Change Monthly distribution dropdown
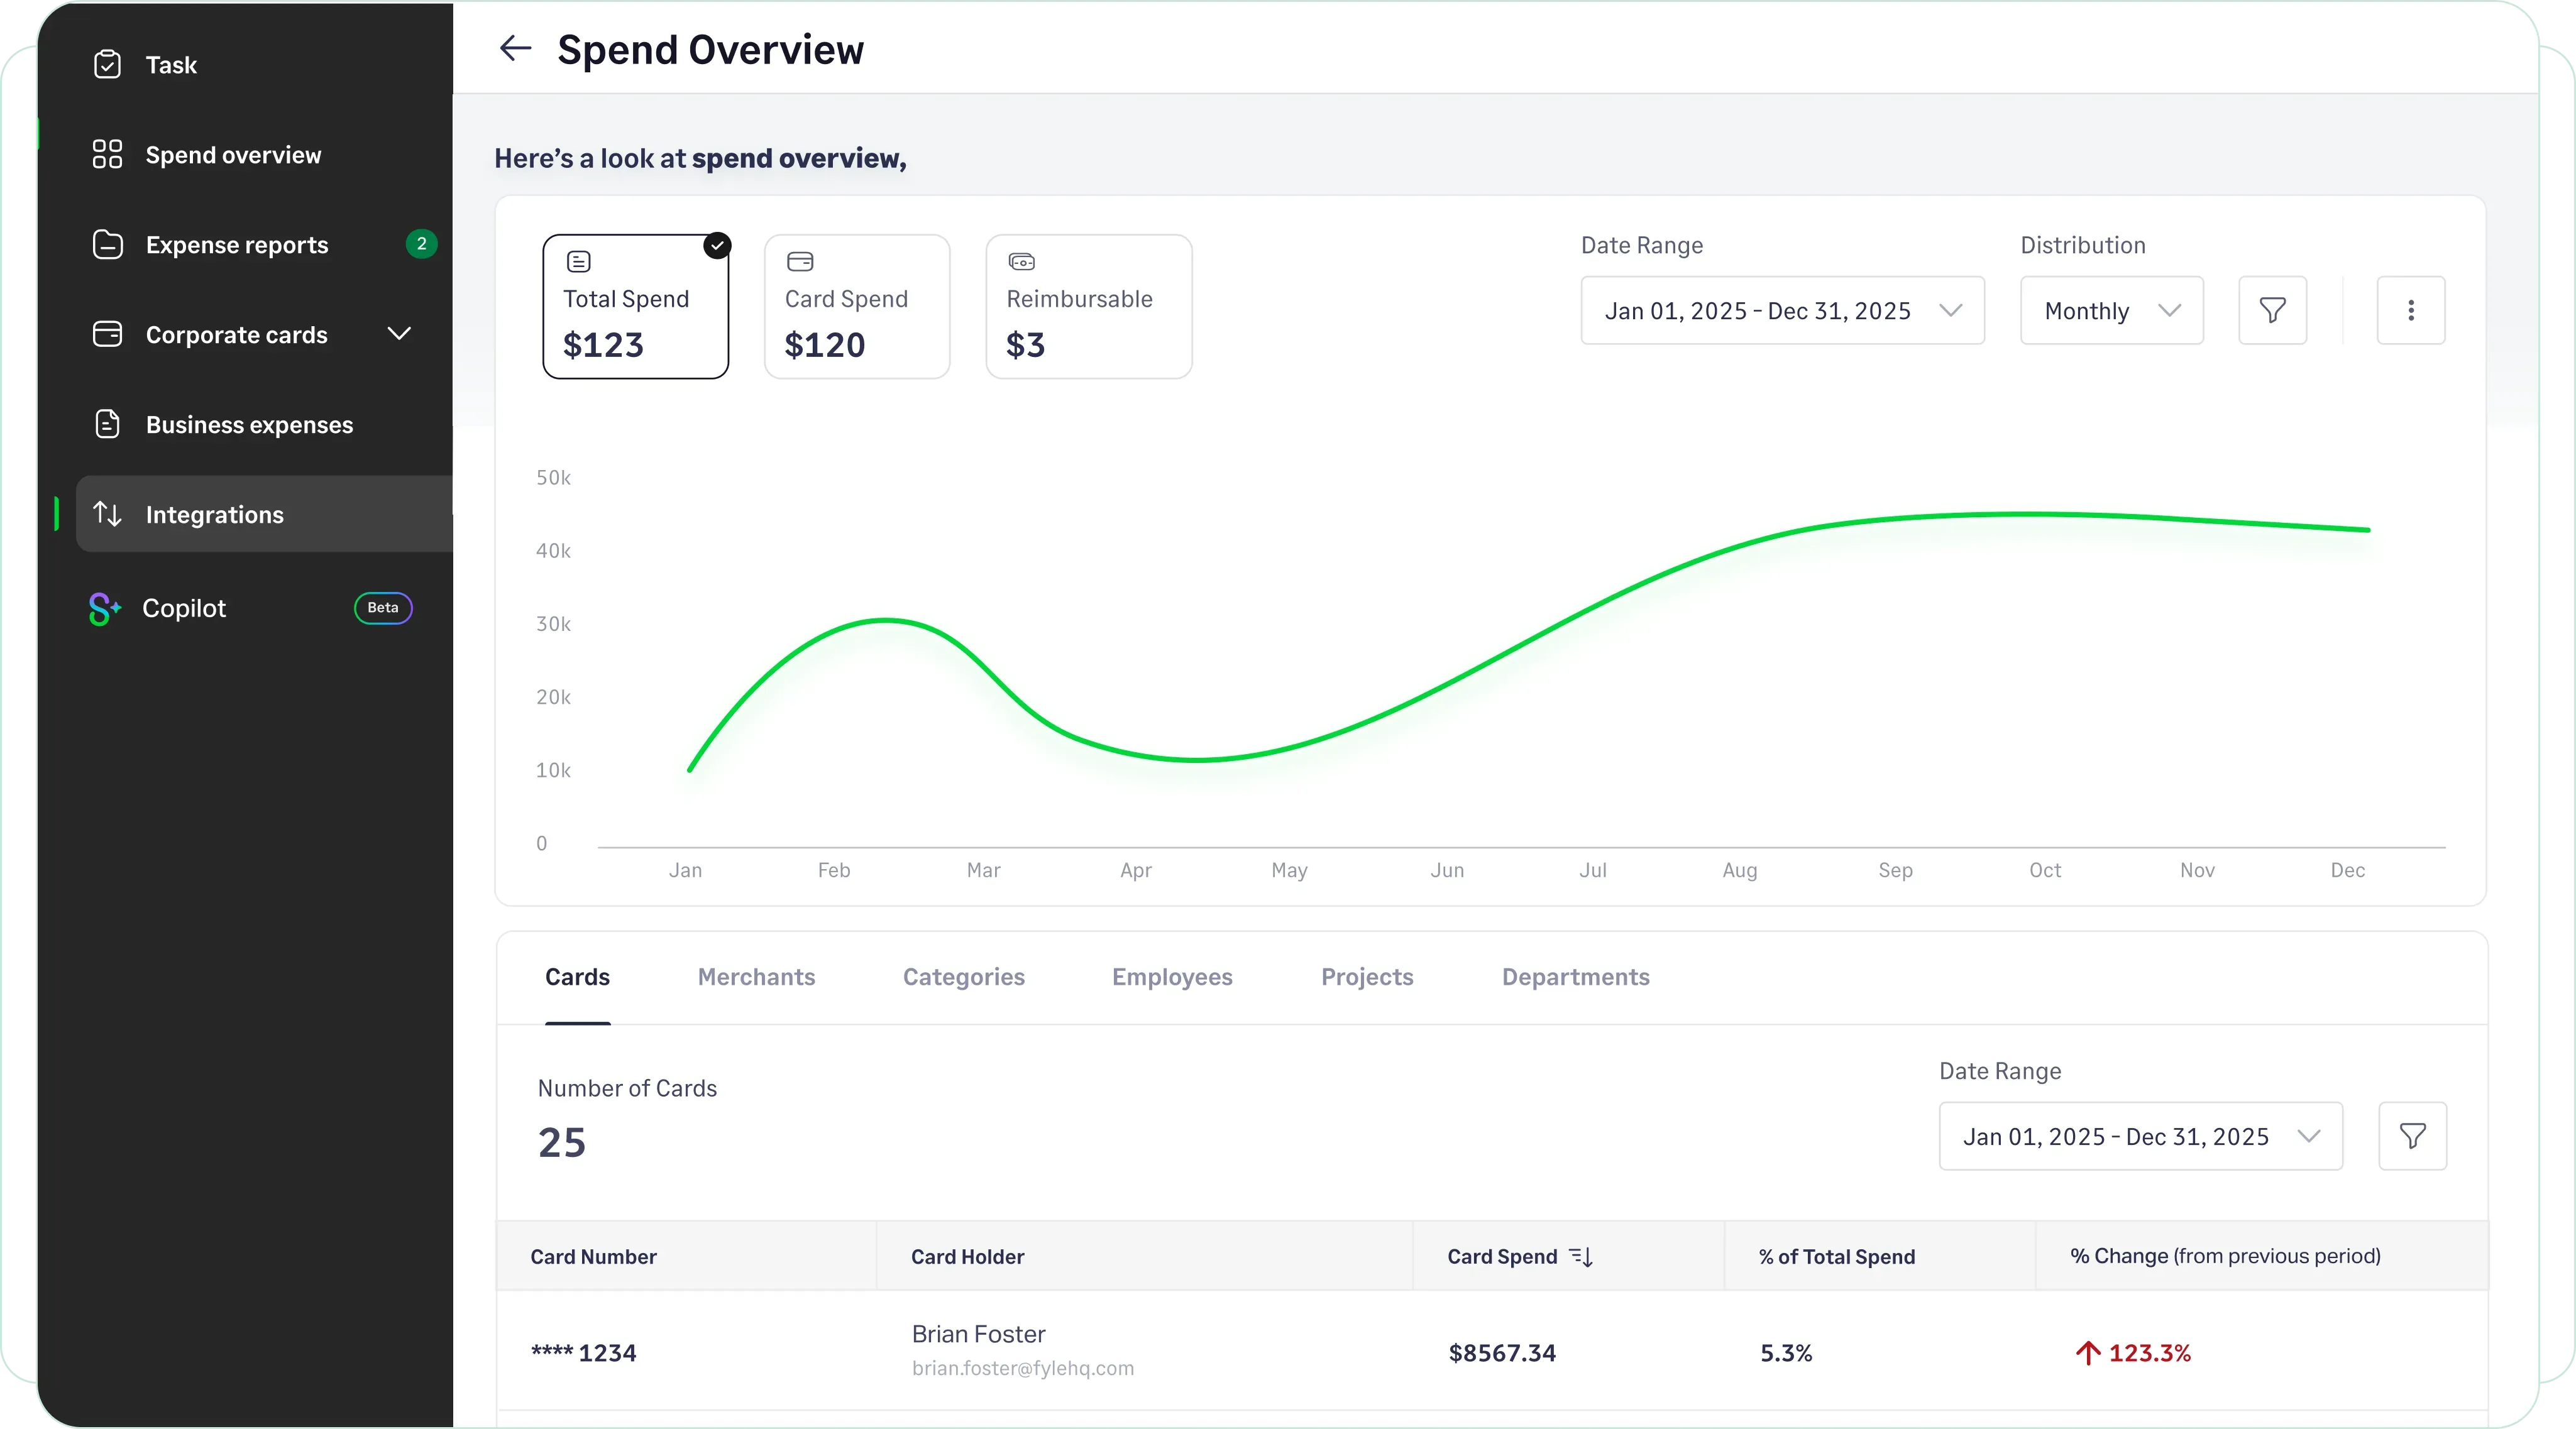 [x=2111, y=310]
